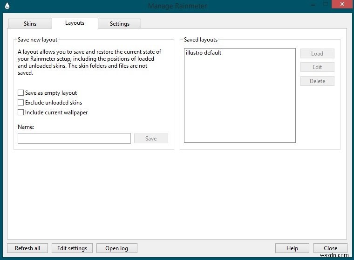Close the window via title bar X
Image resolution: width=354 pixels, height=260 pixels.
[x=342, y=4]
